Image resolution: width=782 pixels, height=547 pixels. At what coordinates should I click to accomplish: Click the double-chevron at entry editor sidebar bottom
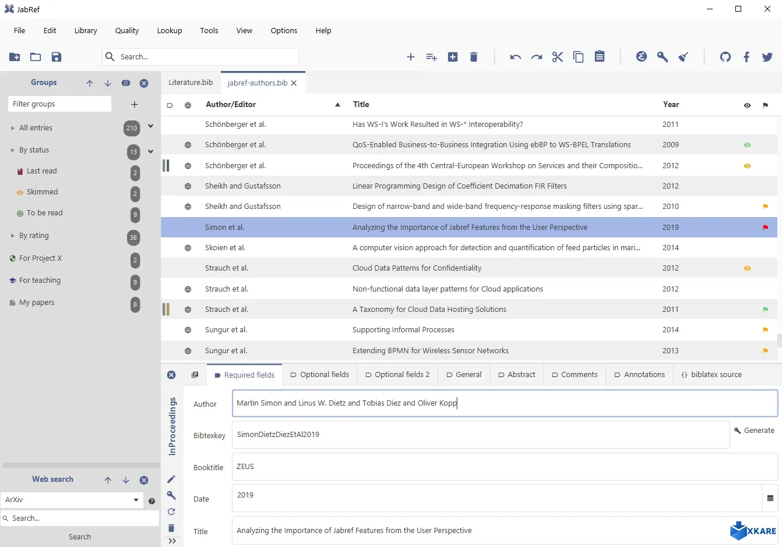tap(172, 541)
